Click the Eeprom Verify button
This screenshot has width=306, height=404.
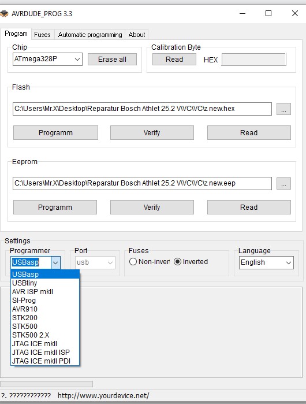point(152,207)
